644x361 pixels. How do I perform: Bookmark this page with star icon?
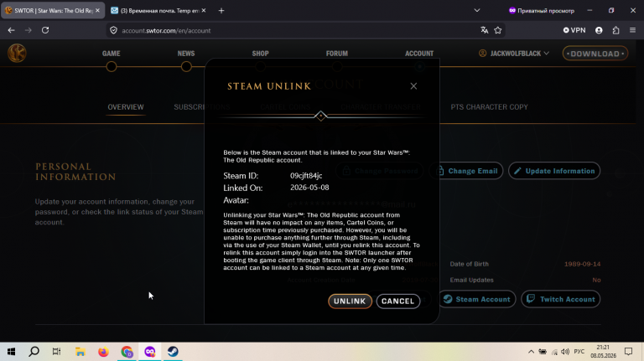tap(498, 30)
